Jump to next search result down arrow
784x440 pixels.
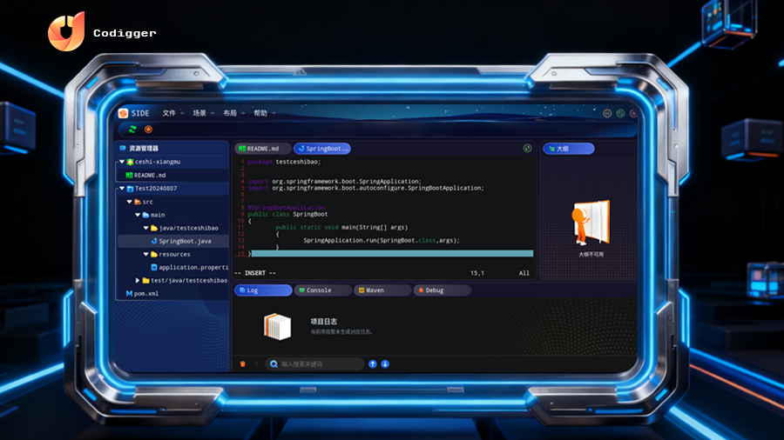tap(385, 363)
